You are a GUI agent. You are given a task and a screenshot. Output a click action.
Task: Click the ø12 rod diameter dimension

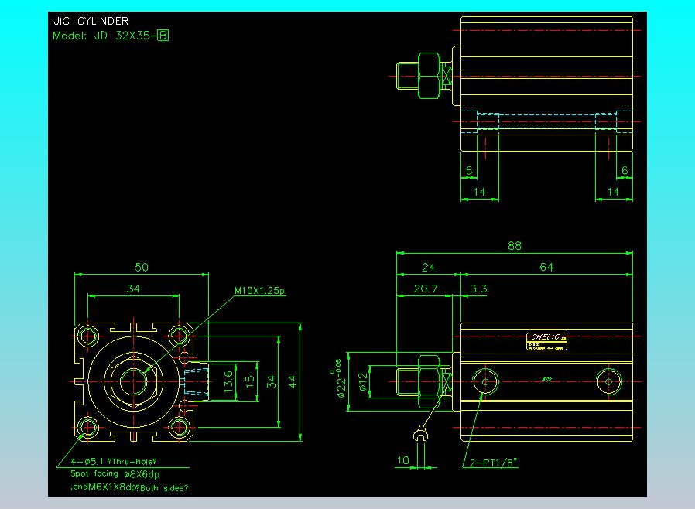click(x=362, y=381)
